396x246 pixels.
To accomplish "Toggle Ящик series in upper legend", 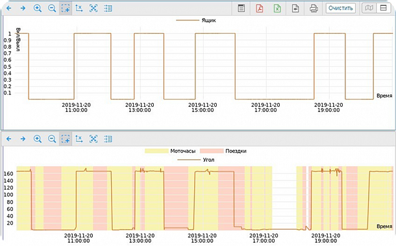I will [x=196, y=20].
